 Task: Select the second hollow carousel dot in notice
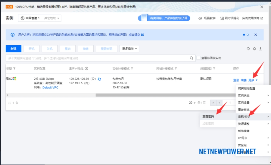coord(248,35)
